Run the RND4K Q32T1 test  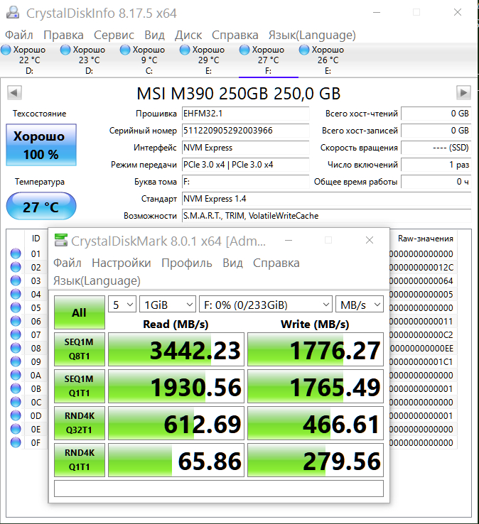click(80, 422)
